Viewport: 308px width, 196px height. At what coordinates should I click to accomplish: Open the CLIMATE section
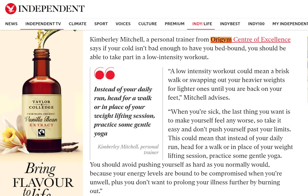point(77,24)
